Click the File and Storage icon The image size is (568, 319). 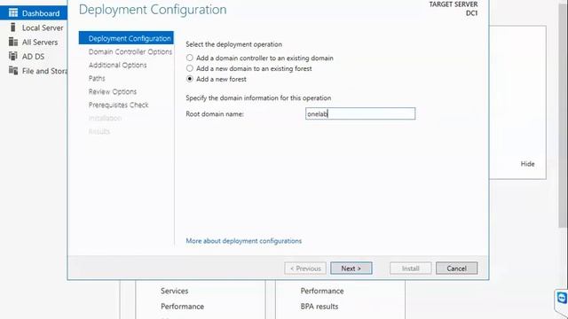tap(13, 71)
